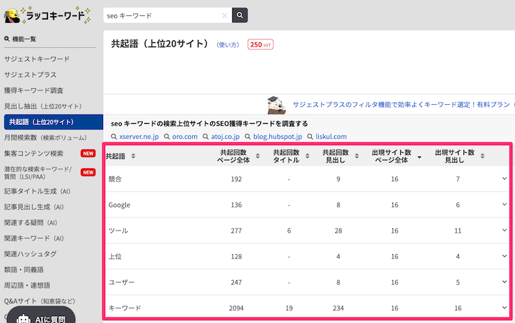Sort by 出現サイト数 ページ全体 arrow
The height and width of the screenshot is (323, 515).
click(420, 158)
